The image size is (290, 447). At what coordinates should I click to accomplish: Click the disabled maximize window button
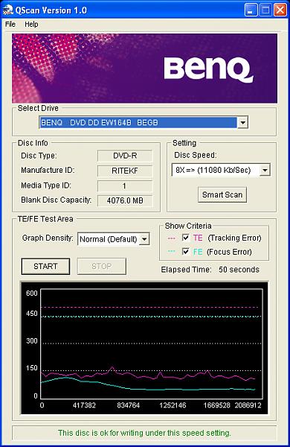click(265, 10)
